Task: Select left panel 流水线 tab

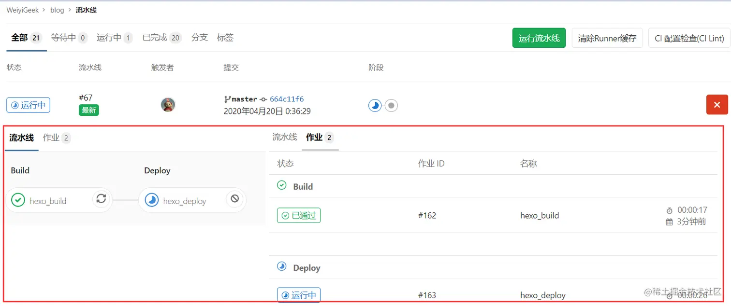Action: click(x=22, y=138)
